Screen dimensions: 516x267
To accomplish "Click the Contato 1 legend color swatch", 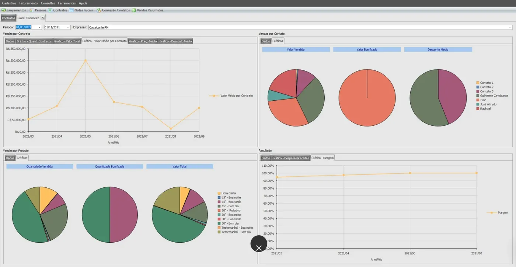I will [478, 83].
